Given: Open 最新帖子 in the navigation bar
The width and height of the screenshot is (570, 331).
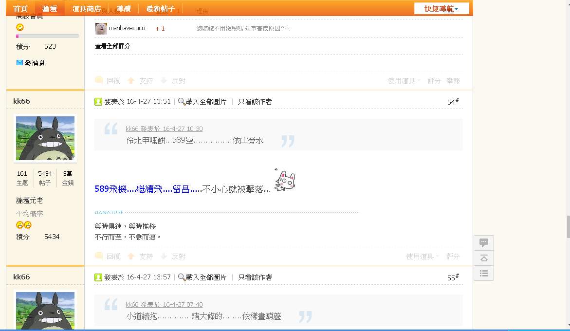Looking at the screenshot, I should tap(161, 8).
